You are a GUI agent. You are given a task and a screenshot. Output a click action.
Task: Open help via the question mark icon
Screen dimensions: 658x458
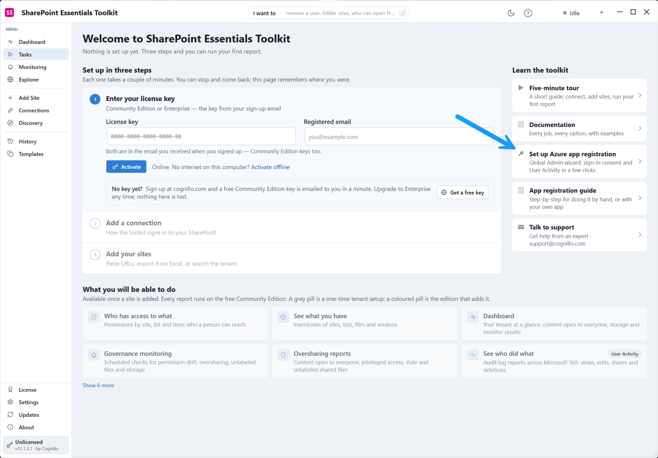pos(528,13)
